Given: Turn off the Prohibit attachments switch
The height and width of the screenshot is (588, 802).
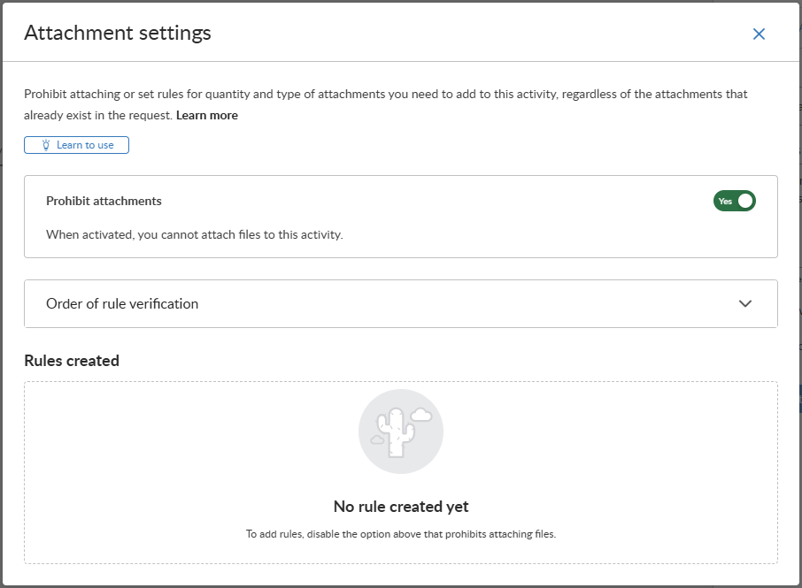Looking at the screenshot, I should click(x=734, y=201).
